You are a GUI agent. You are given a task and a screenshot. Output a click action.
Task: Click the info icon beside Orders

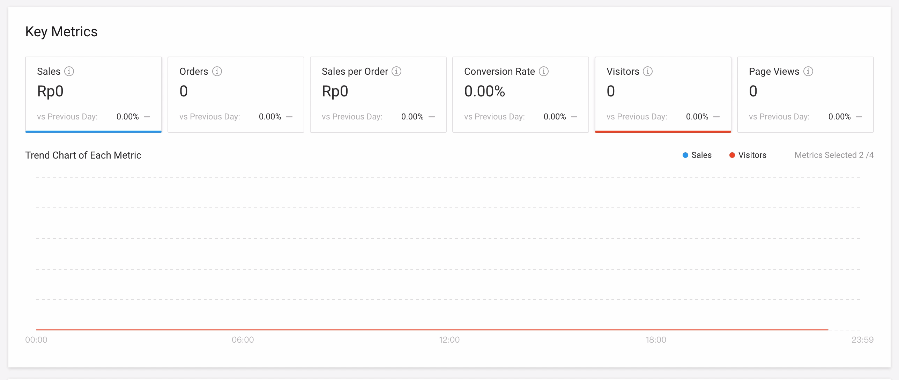point(217,71)
